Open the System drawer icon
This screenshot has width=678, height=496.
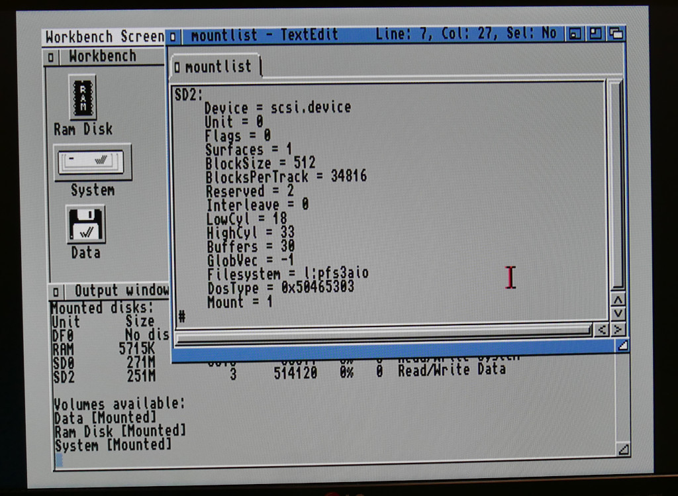[91, 161]
